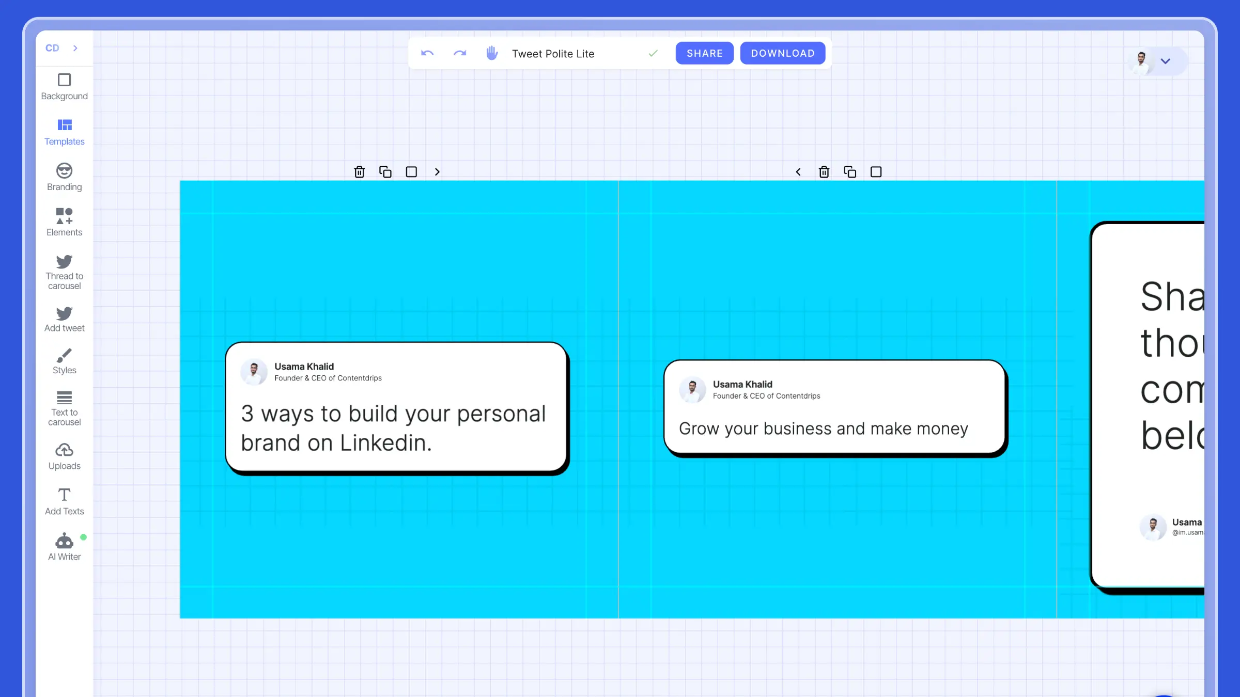Open the Templates tab
Screen dimensions: 1240x697
click(64, 132)
